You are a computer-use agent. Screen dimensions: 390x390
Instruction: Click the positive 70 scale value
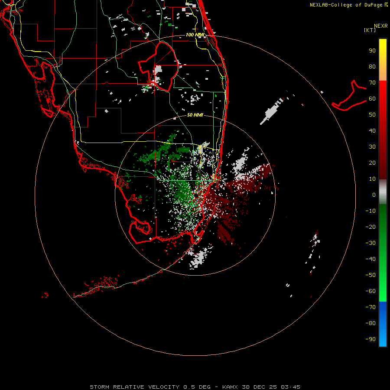[x=372, y=83]
